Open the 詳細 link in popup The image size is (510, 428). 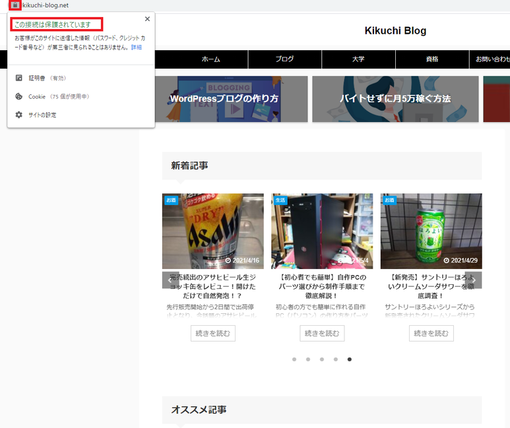137,47
